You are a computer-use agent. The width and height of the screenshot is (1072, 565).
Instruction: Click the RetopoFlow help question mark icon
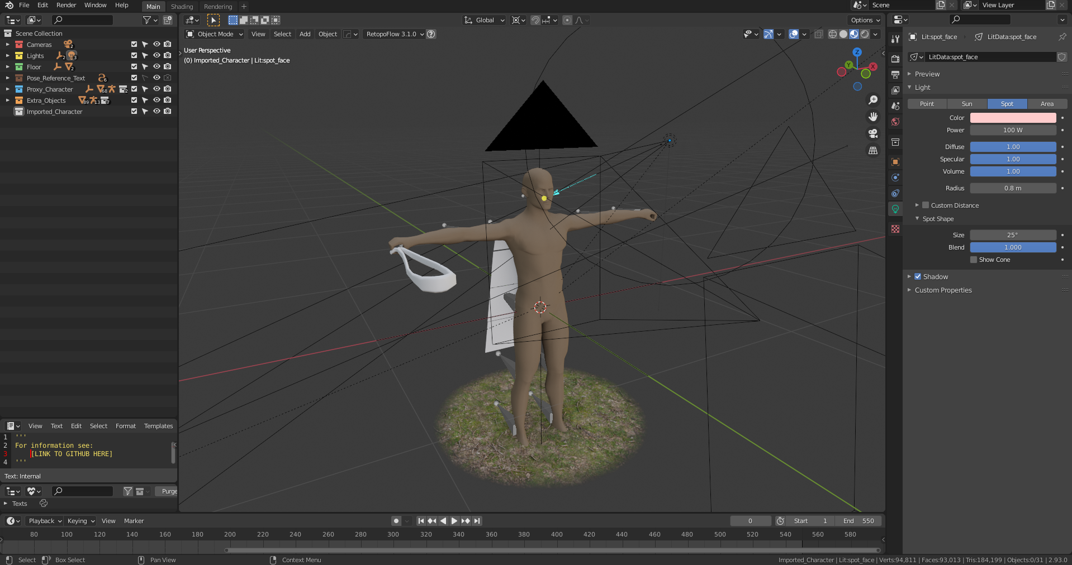[x=431, y=34]
